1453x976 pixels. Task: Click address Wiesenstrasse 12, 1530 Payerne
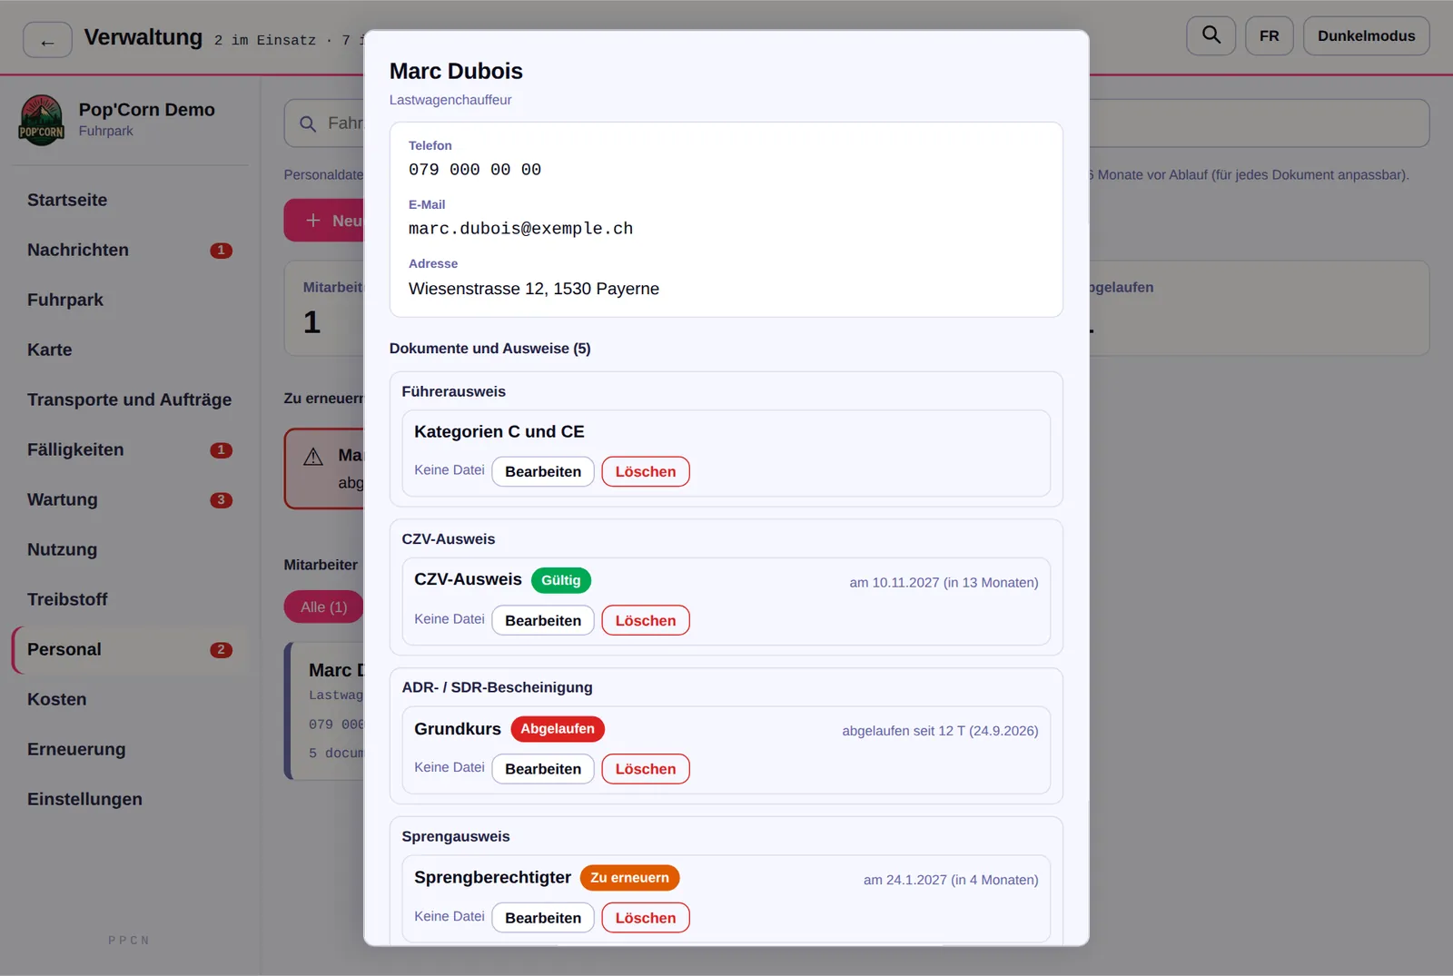(534, 289)
